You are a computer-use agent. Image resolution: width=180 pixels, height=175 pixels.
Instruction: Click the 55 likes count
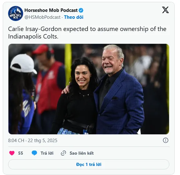(21, 153)
